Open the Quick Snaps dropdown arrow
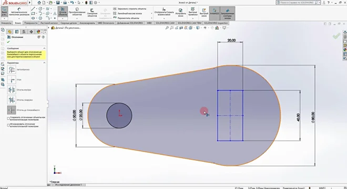 pyautogui.click(x=193, y=18)
